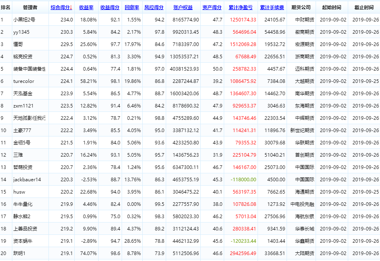The height and width of the screenshot is (261, 380).
Task: Select manager name 牛牛量化
Action: (23, 204)
